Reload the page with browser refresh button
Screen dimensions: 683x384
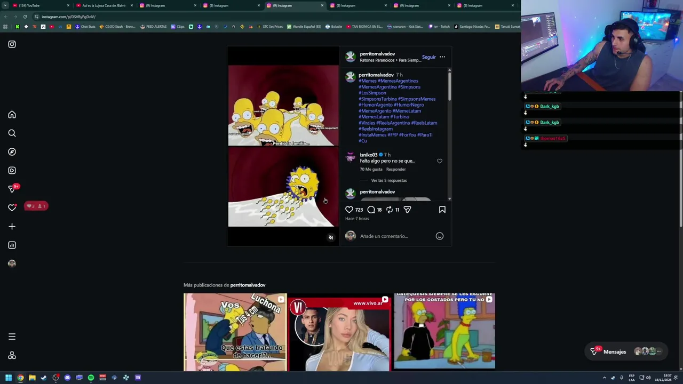[x=25, y=17]
